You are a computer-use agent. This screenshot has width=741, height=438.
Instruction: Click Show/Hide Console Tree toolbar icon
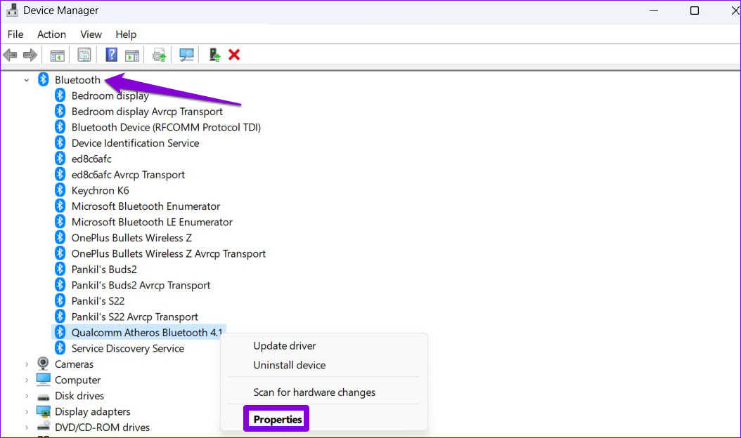[x=57, y=55]
